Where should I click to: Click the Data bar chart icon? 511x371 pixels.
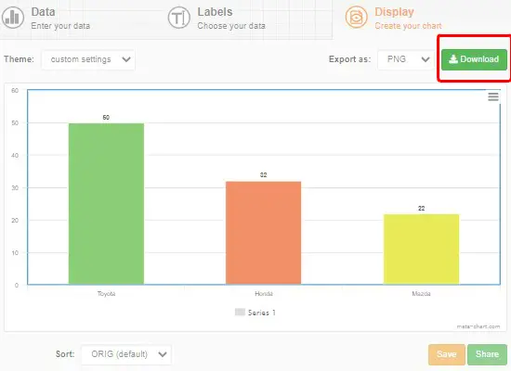tap(13, 18)
